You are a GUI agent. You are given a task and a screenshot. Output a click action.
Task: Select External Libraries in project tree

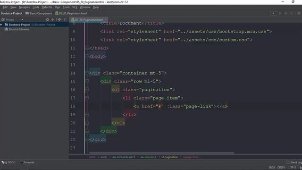coord(17,29)
